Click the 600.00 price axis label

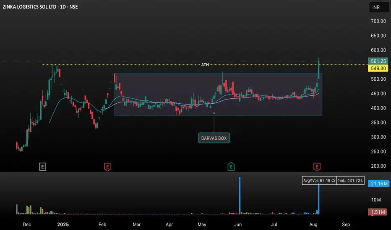378,50
